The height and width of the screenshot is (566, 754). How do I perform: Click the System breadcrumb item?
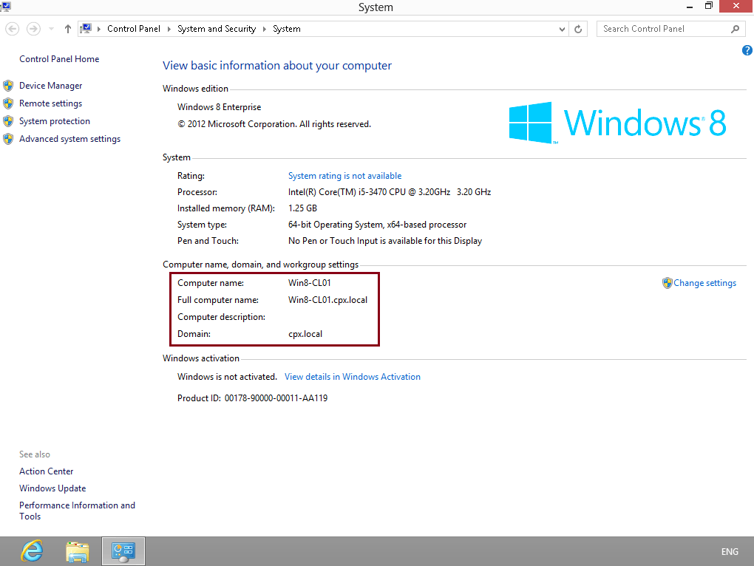287,29
